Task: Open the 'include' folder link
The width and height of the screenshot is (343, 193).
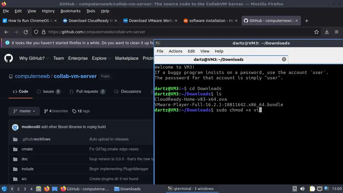Action: coord(28,169)
